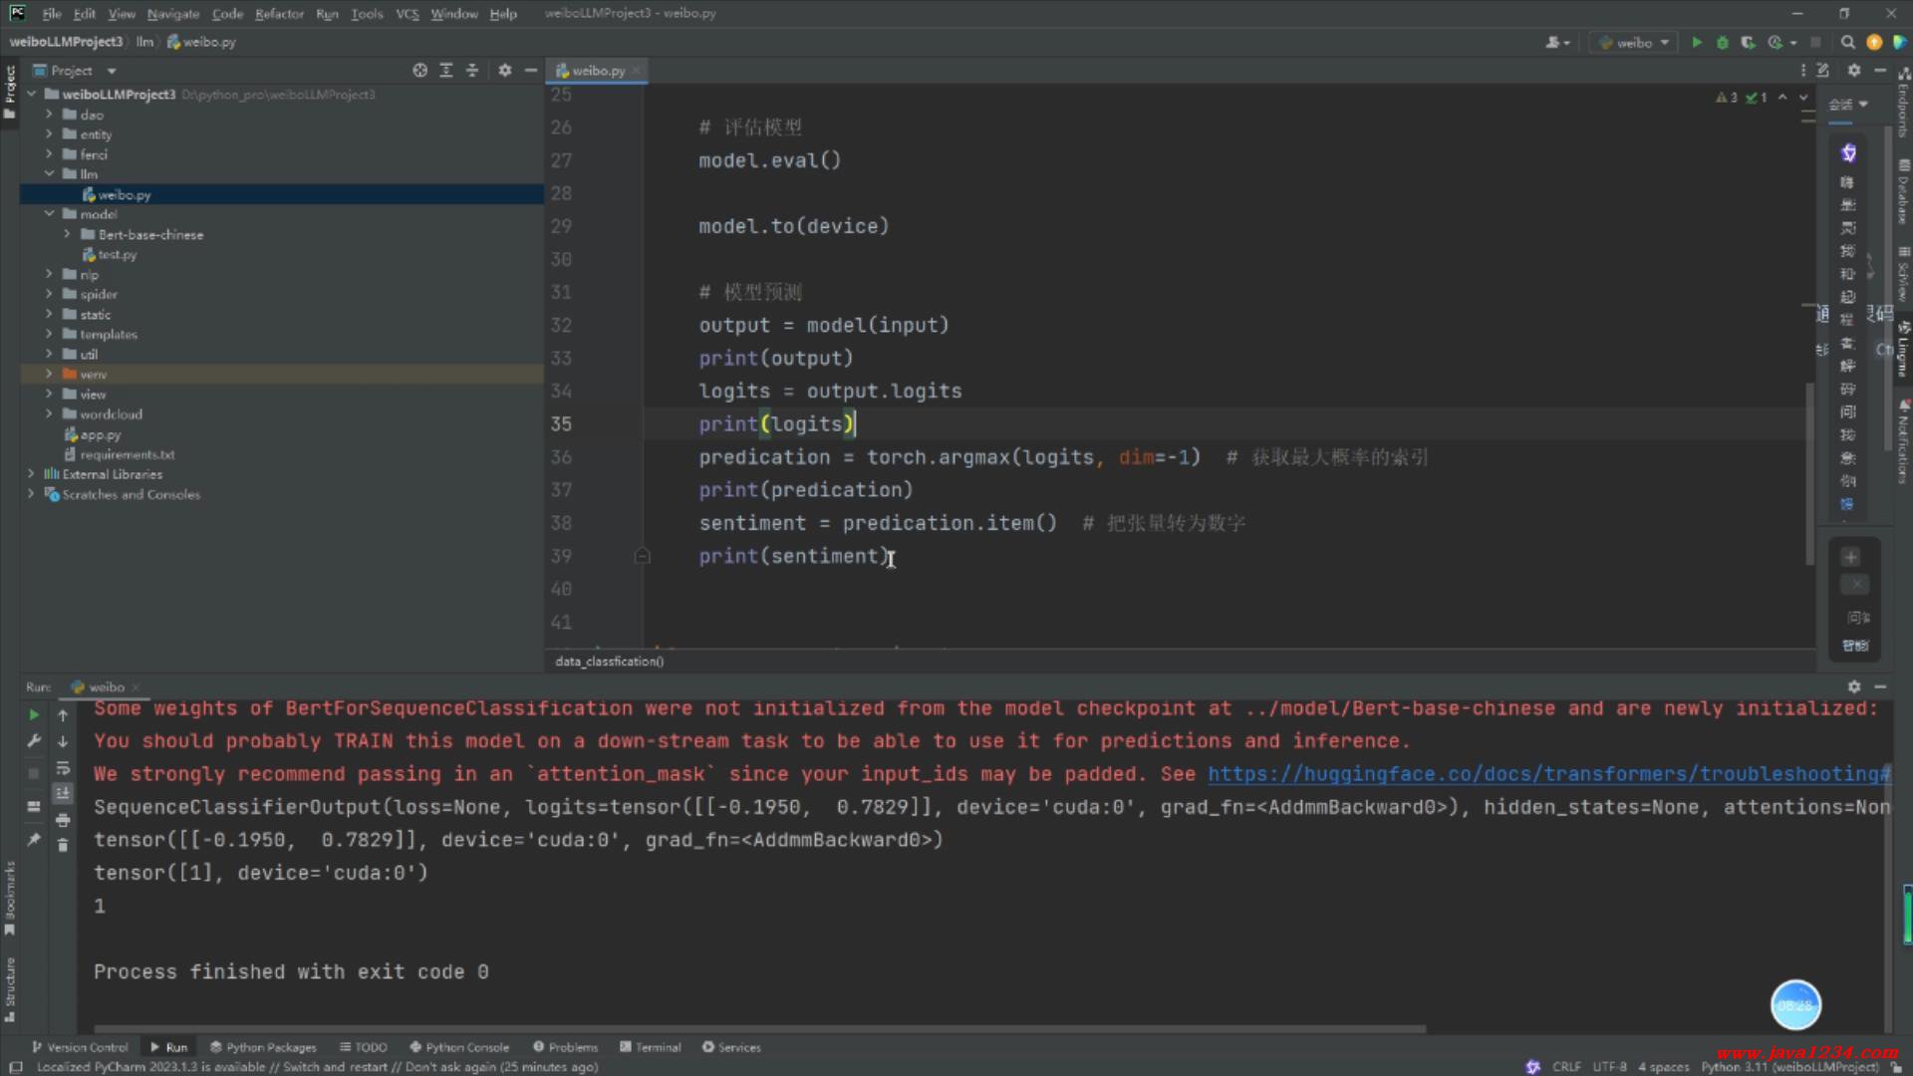Screen dimensions: 1913x1076
Task: Click print icon in Run panel
Action: coord(63,820)
